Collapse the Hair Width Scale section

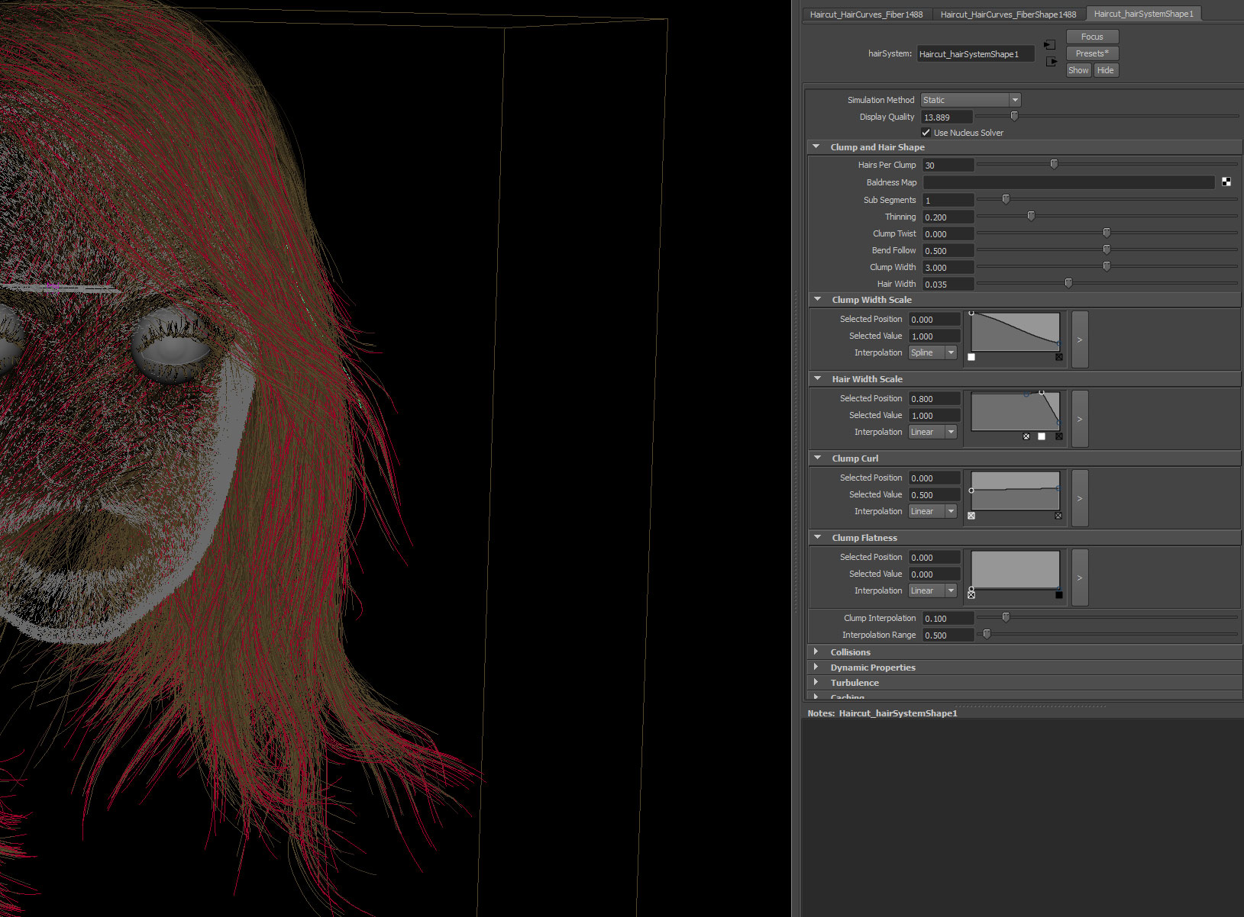point(818,379)
